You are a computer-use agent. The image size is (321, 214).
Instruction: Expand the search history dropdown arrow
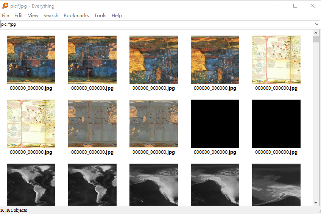[317, 24]
